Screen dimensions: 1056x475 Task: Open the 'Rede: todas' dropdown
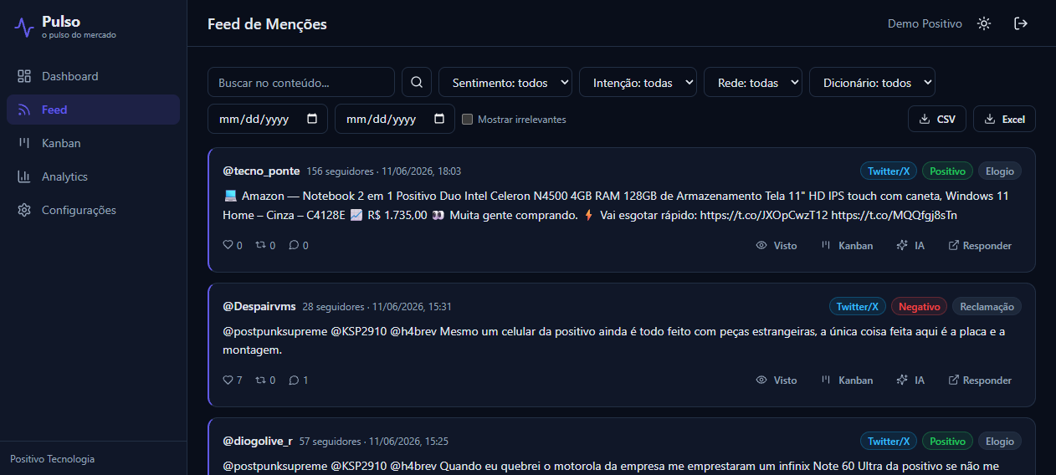point(753,82)
